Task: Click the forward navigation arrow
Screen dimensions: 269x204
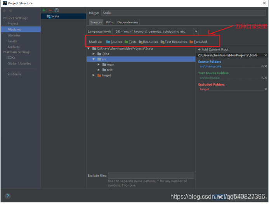Action: (x=10, y=10)
